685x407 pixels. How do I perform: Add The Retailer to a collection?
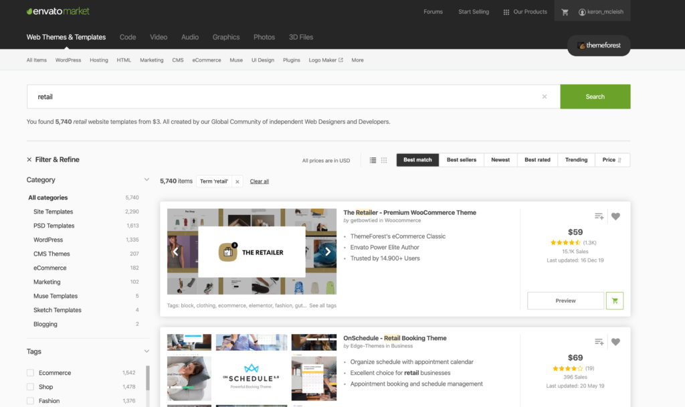point(599,216)
